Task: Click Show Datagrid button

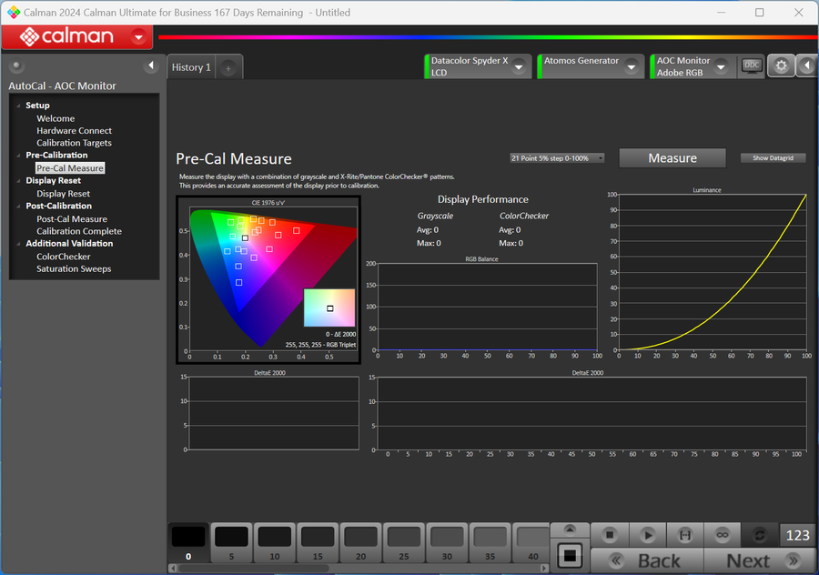Action: click(x=773, y=158)
